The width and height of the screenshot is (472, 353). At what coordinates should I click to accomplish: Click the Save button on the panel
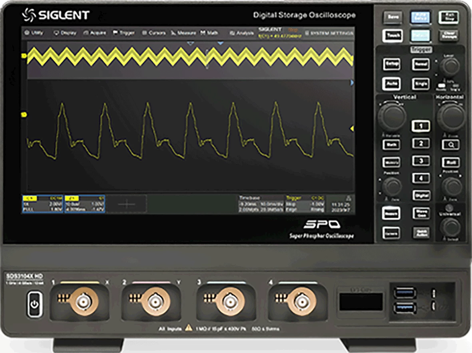click(x=392, y=17)
